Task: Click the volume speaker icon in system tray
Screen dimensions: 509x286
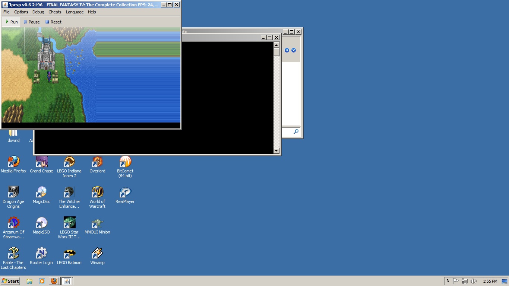Action: pos(473,281)
